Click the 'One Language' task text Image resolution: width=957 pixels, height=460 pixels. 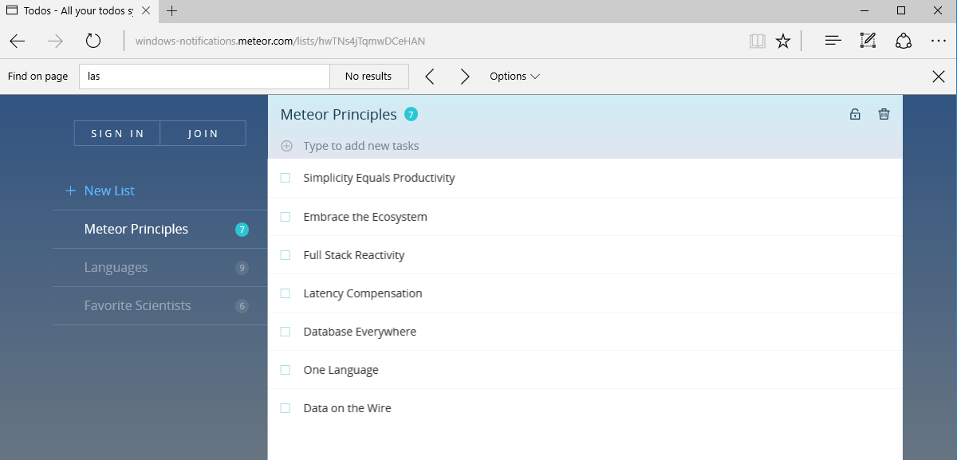pos(341,369)
